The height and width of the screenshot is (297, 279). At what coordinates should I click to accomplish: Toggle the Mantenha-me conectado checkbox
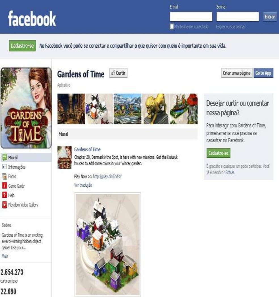coord(172,26)
